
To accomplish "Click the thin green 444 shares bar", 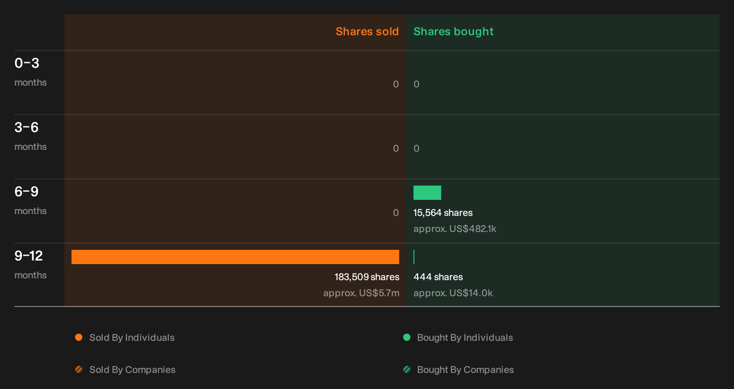I will (x=414, y=257).
